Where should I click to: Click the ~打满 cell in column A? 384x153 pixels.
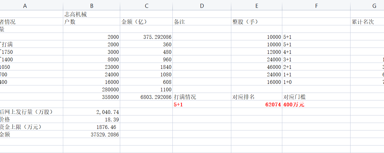[31, 44]
